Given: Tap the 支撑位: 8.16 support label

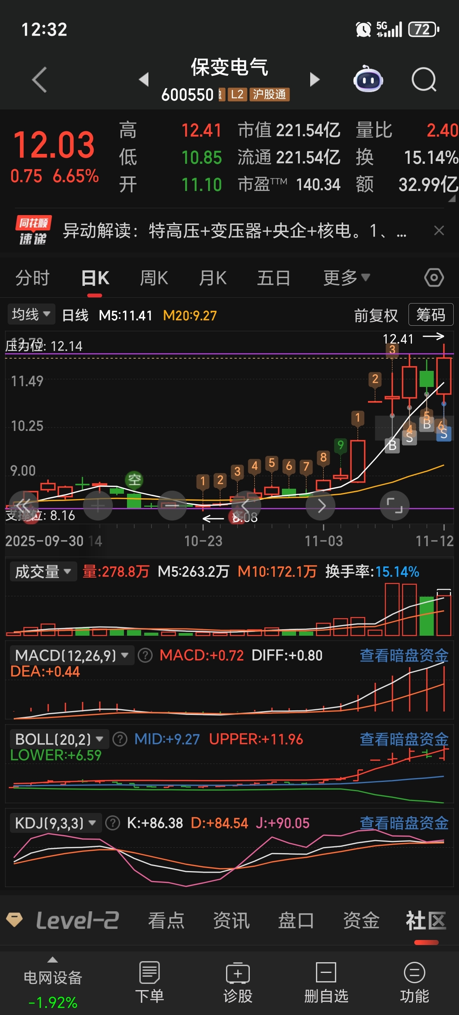Looking at the screenshot, I should coord(40,516).
